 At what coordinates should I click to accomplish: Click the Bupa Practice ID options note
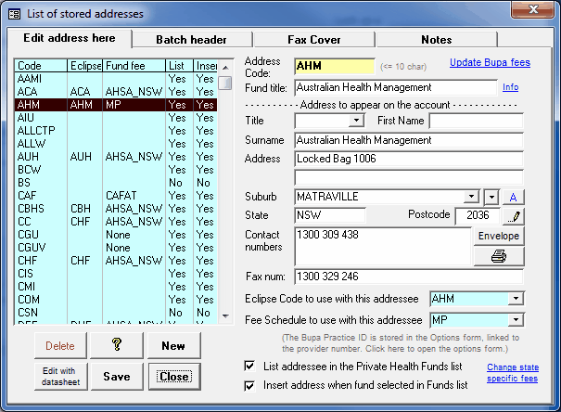[400, 343]
